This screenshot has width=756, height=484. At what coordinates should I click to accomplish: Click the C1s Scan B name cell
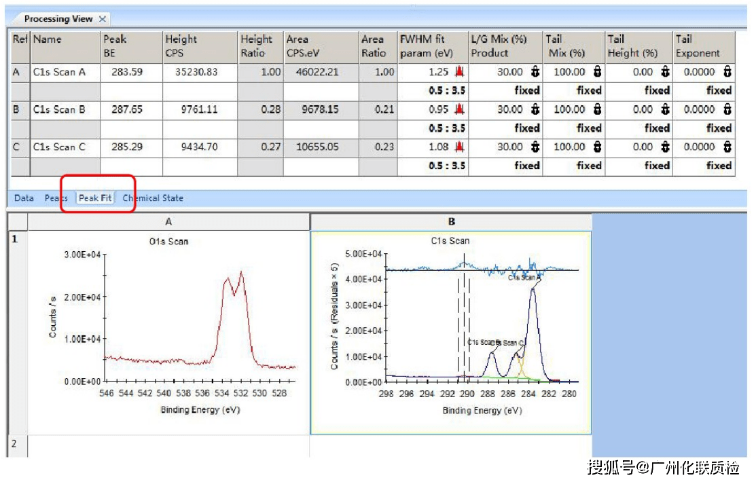66,110
